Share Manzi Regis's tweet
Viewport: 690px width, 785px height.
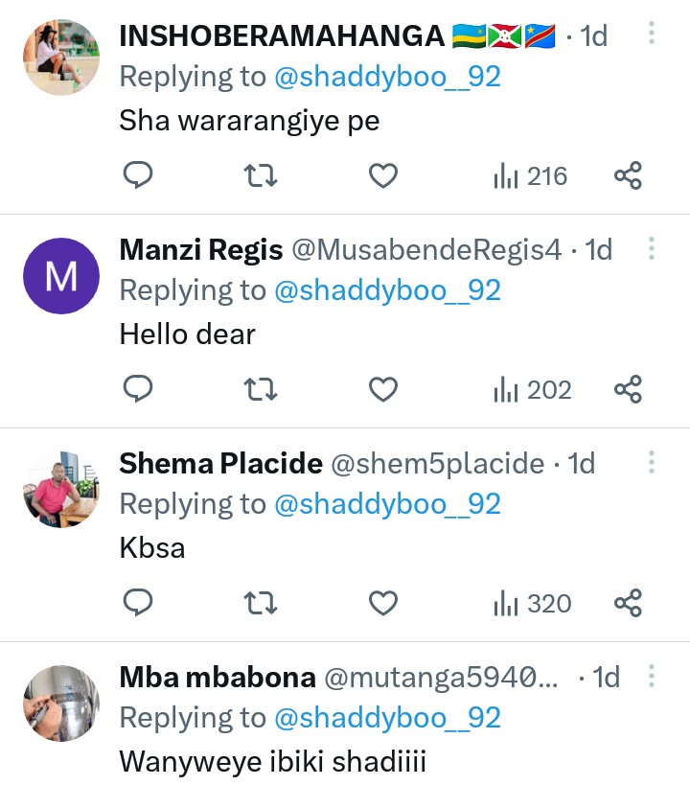point(628,389)
